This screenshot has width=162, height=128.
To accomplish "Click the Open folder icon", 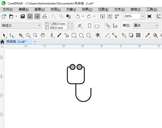I will [x=11, y=16].
